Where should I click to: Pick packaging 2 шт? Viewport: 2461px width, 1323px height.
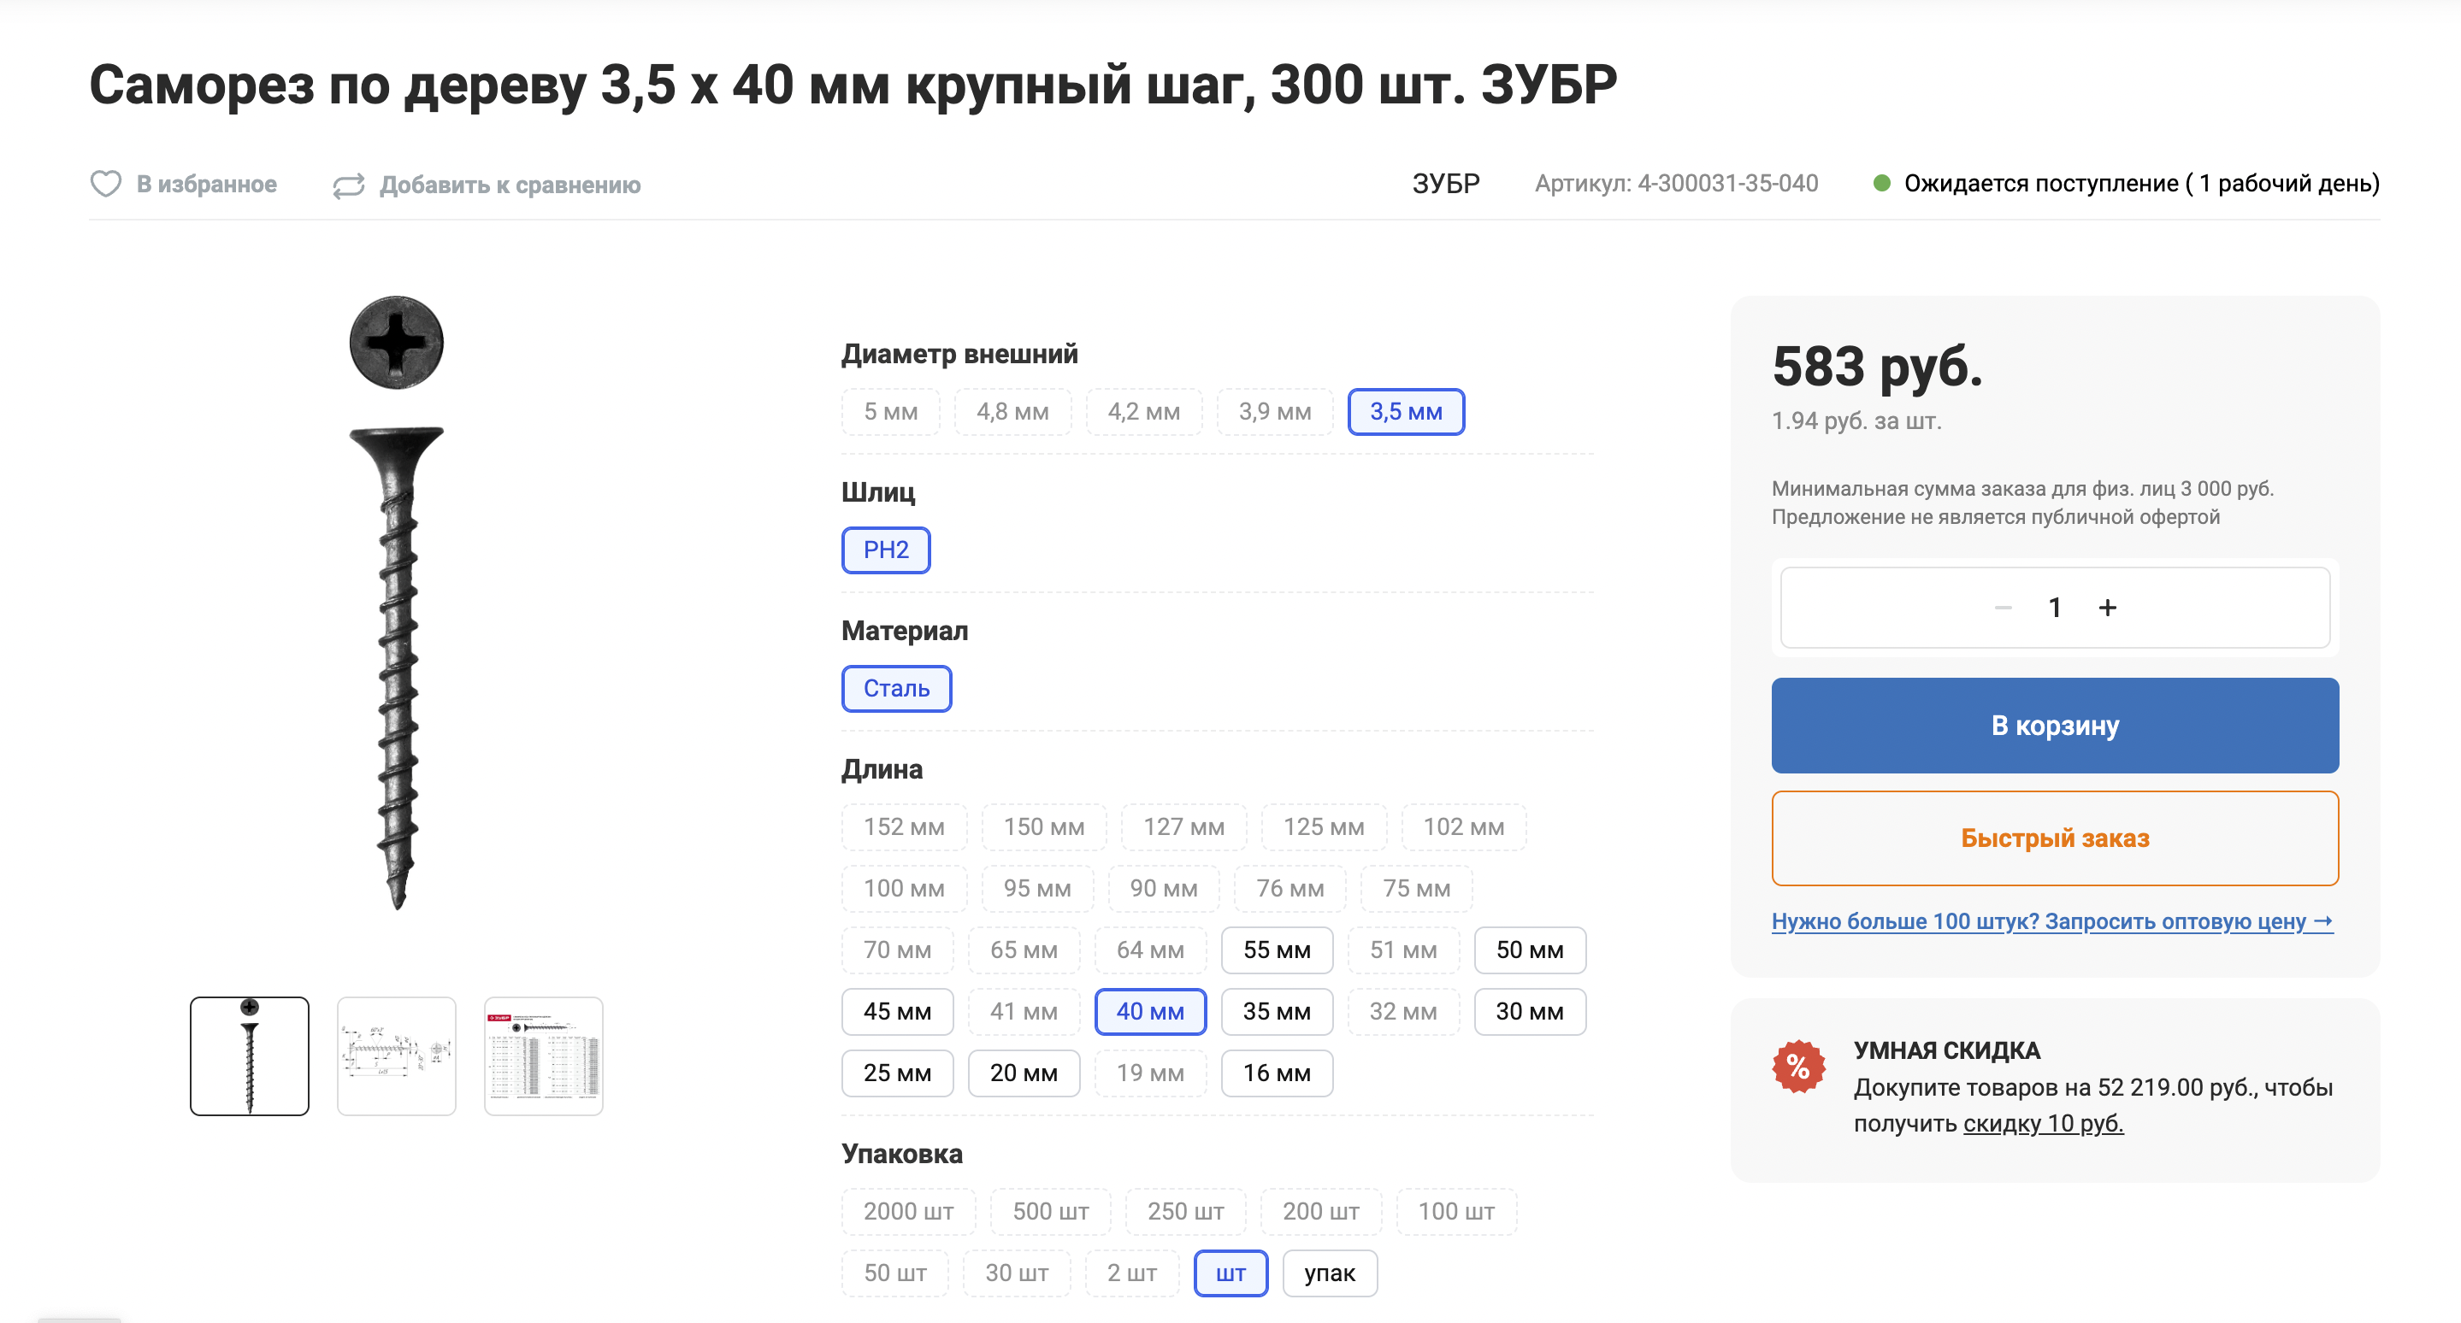tap(1132, 1273)
